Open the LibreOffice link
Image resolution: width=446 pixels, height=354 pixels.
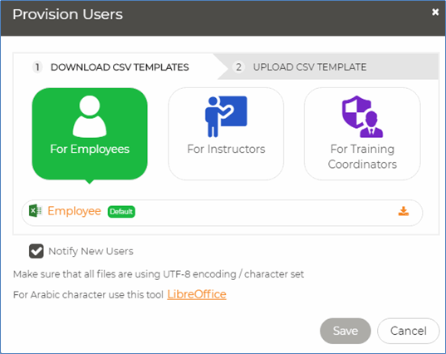tap(197, 294)
